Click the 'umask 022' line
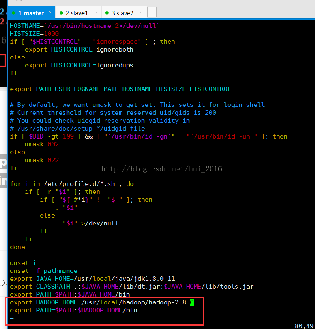The image size is (315, 329). (42, 160)
